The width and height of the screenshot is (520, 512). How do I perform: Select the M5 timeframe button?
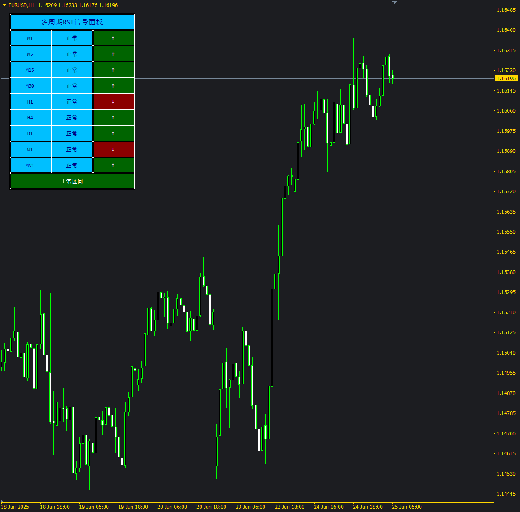pyautogui.click(x=31, y=54)
